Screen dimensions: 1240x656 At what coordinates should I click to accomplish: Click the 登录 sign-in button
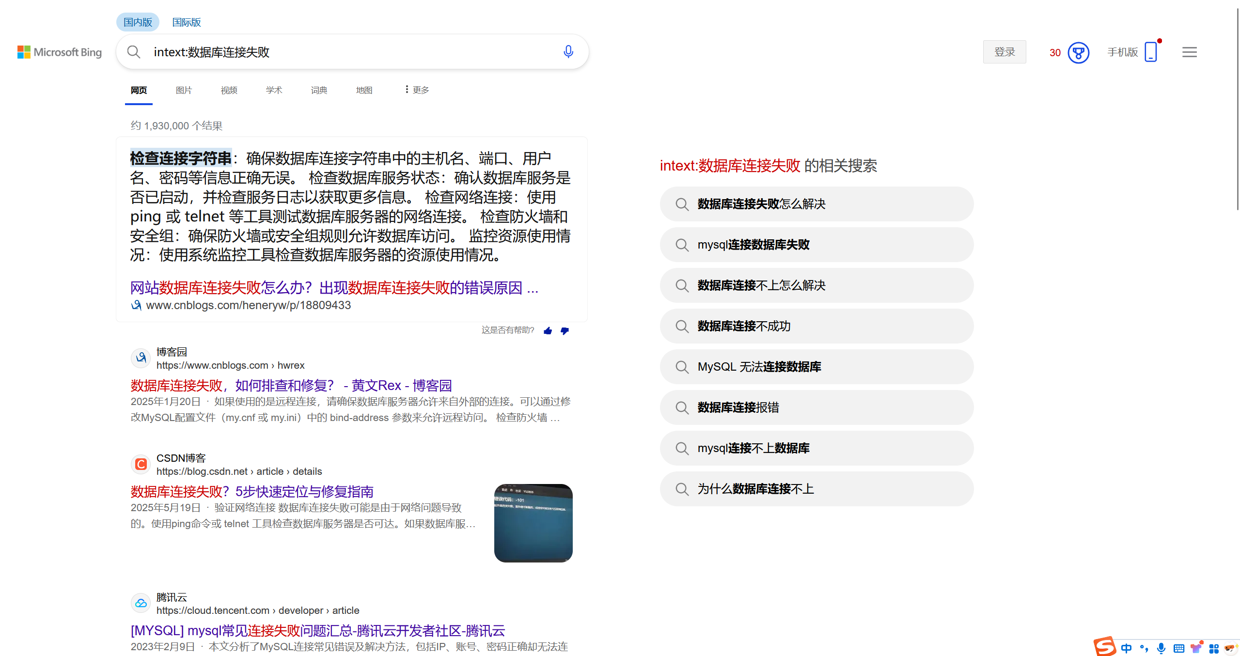[1004, 51]
